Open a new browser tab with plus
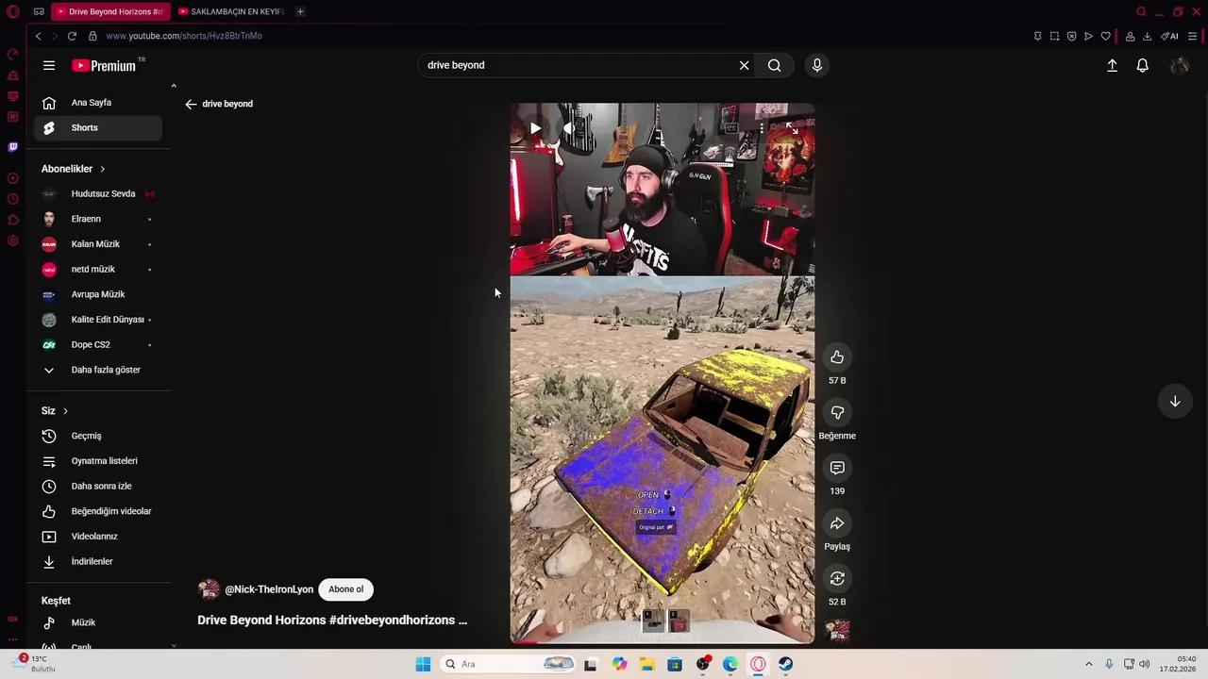This screenshot has height=679, width=1208. [x=300, y=11]
